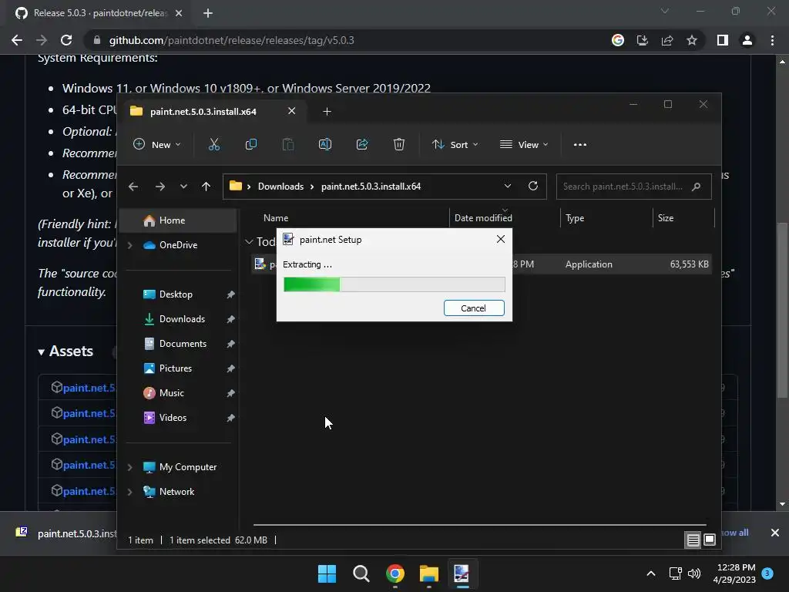Viewport: 789px width, 592px height.
Task: Open a new Chrome tab
Action: (x=208, y=13)
